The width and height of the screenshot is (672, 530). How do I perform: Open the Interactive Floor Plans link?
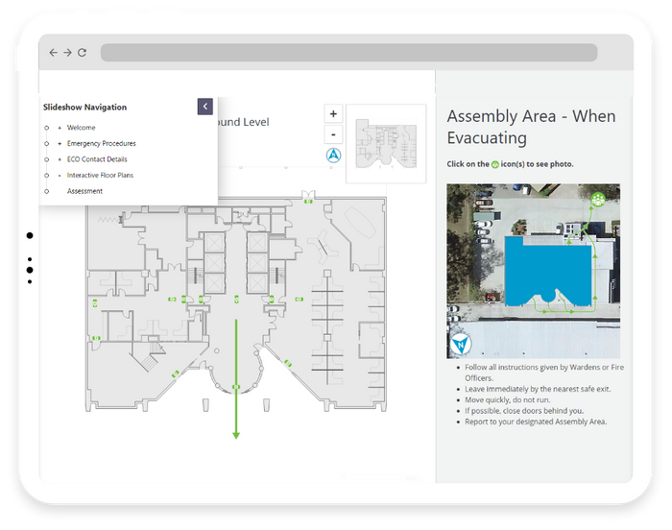(x=100, y=176)
